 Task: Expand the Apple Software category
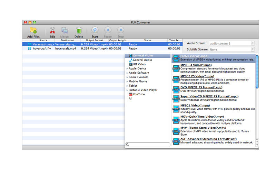point(127,73)
